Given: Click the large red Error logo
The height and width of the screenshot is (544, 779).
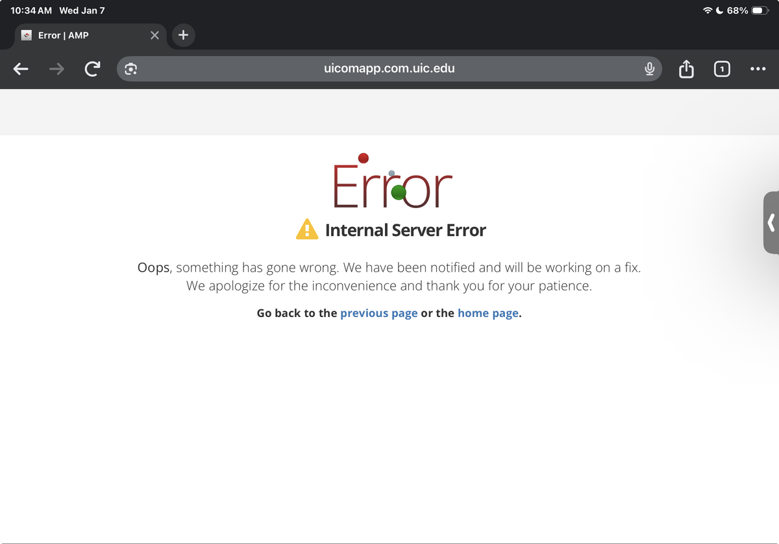Looking at the screenshot, I should click(392, 183).
